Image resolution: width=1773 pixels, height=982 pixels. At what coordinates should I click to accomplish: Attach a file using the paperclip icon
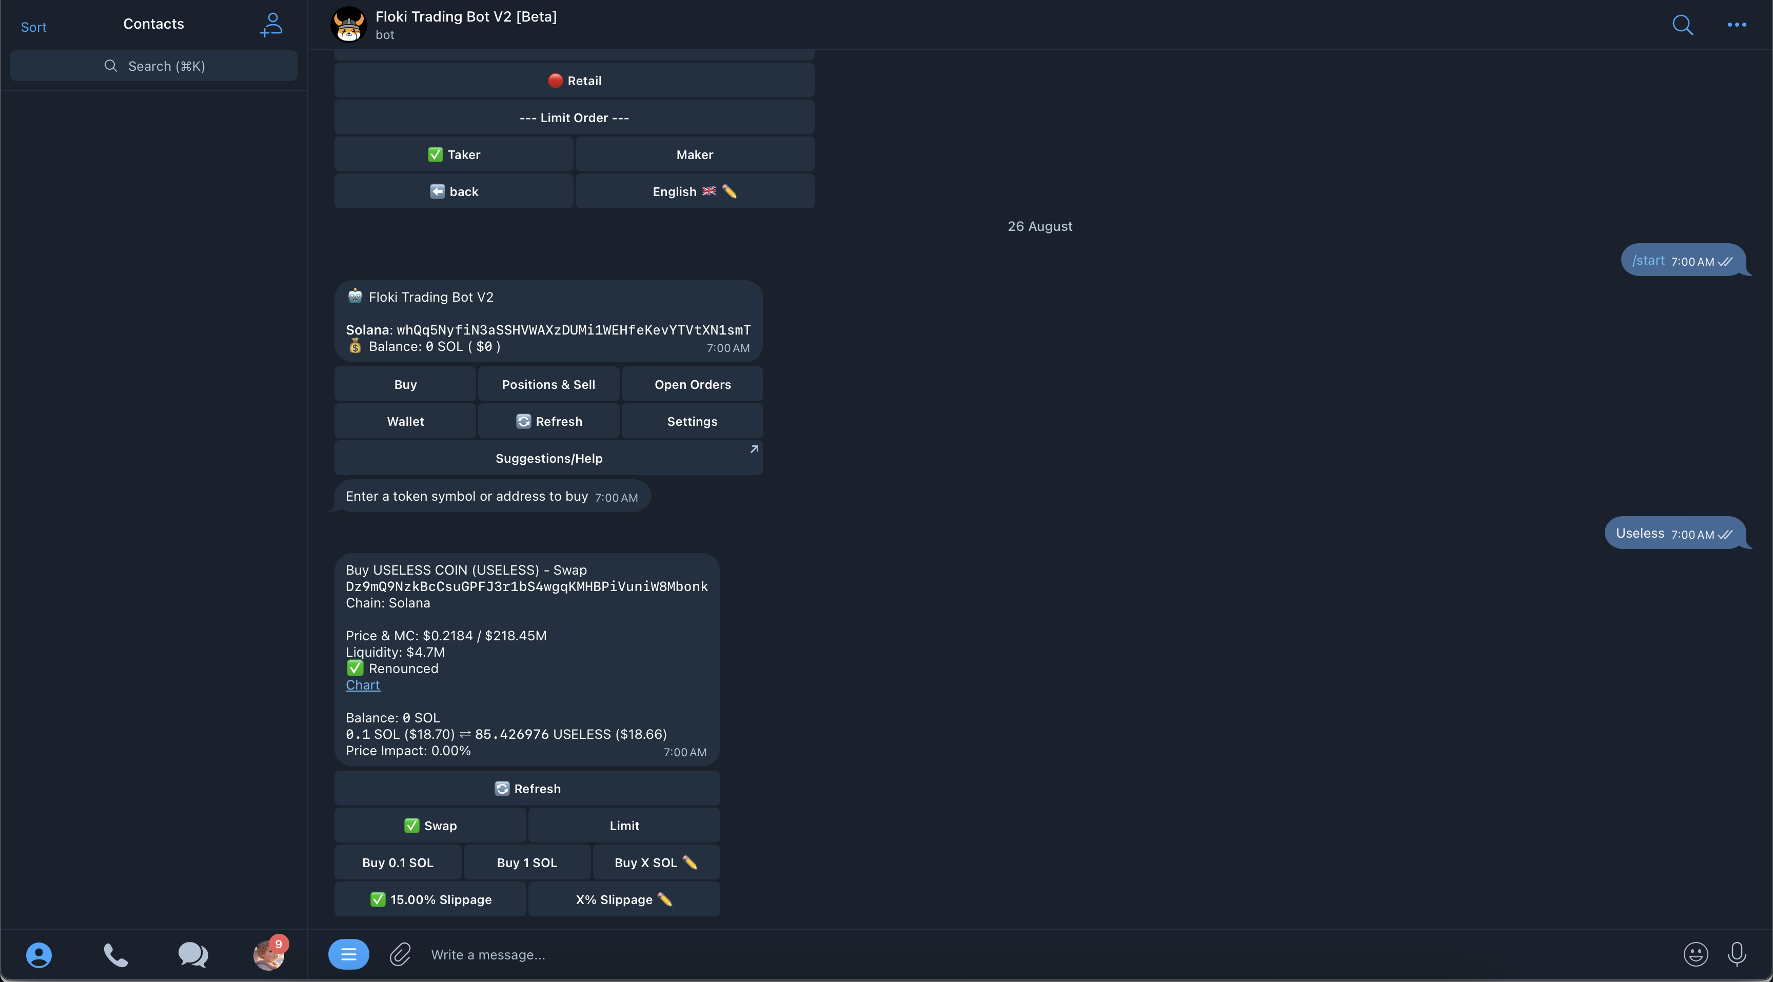coord(400,954)
